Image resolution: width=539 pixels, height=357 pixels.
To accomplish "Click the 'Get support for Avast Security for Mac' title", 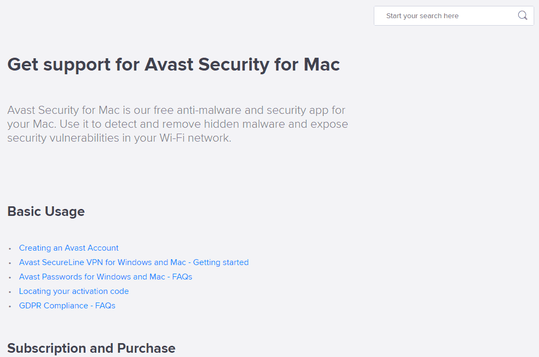I will pyautogui.click(x=173, y=64).
